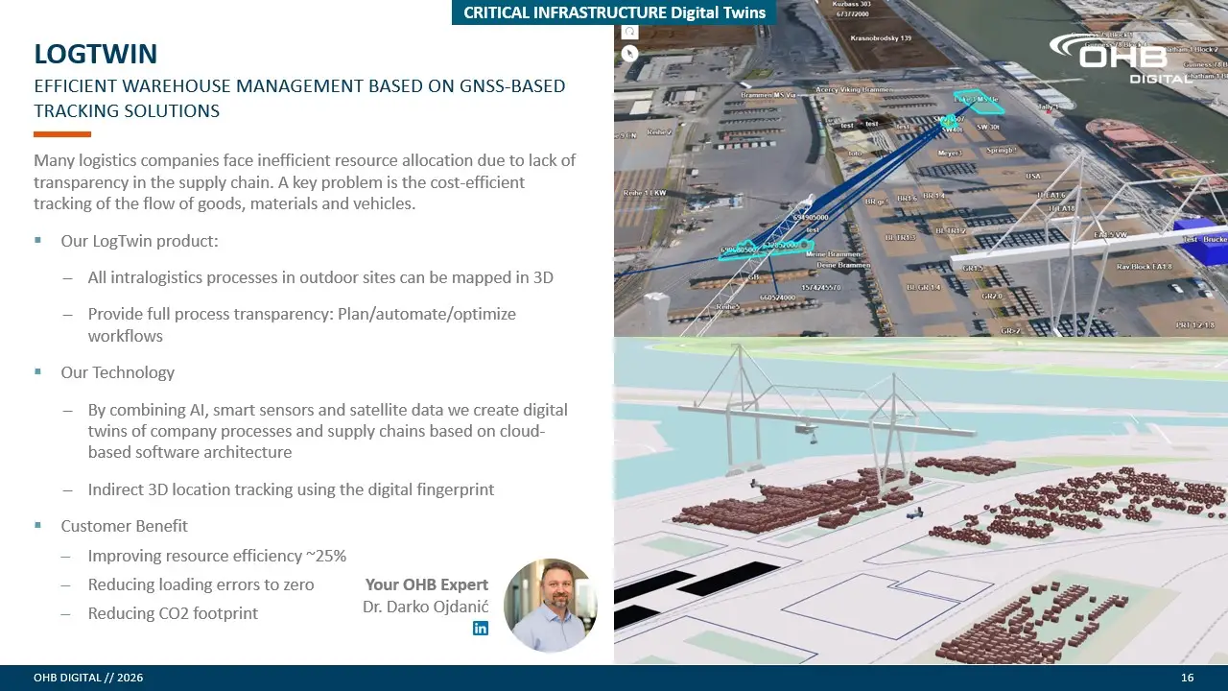
Task: Click the "Provide full process transparency" line
Action: pos(302,325)
